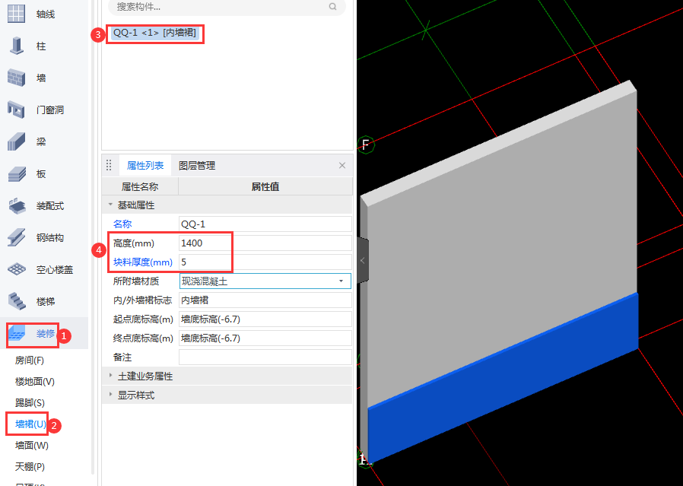Open the 所附墙材质 dropdown arrow
Viewport: 683px width, 486px height.
click(341, 281)
